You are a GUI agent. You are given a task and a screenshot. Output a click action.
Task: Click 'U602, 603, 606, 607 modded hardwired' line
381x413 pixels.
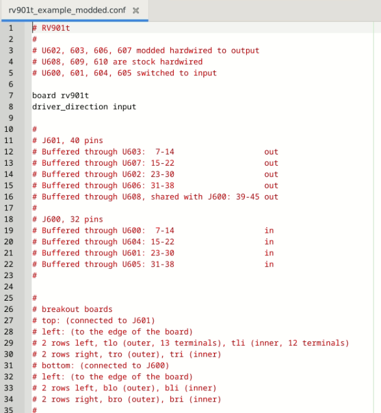[146, 51]
